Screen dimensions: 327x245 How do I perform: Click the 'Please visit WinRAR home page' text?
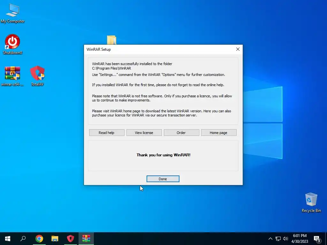tap(161, 113)
